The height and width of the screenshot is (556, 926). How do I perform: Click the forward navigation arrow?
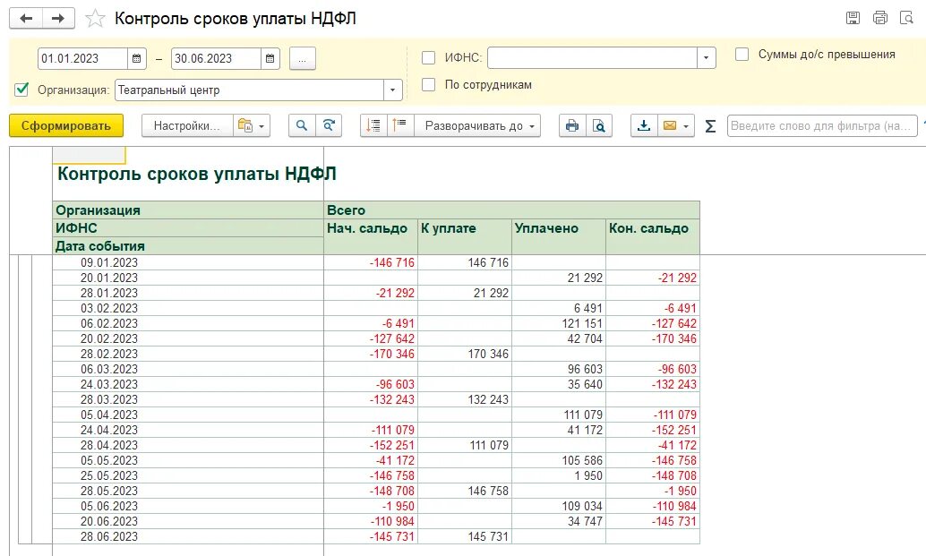click(58, 18)
